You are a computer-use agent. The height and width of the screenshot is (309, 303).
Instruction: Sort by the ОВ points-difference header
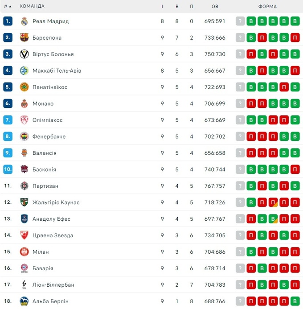pos(215,7)
